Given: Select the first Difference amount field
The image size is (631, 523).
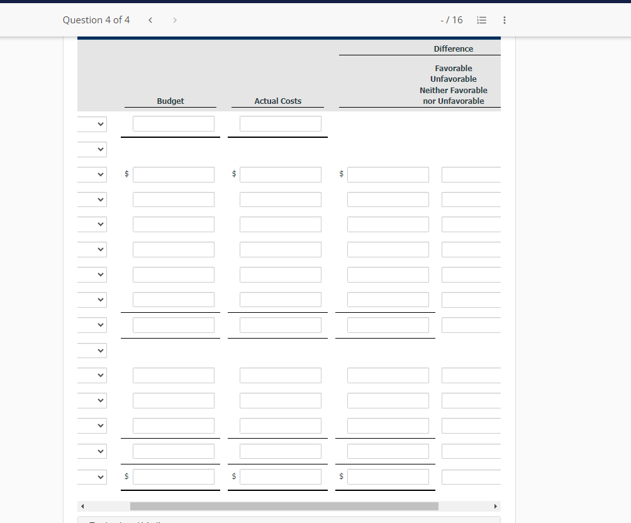Looking at the screenshot, I should coord(388,174).
